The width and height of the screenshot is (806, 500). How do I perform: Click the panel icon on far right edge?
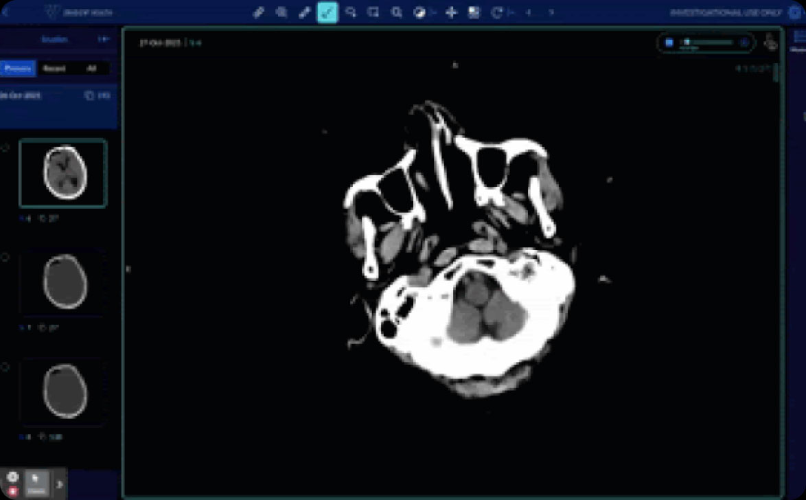point(799,37)
